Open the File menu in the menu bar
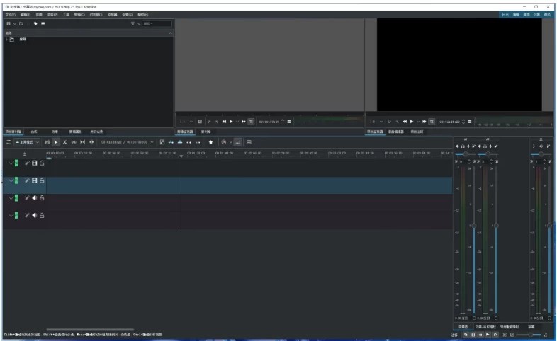The image size is (557, 341). click(10, 14)
